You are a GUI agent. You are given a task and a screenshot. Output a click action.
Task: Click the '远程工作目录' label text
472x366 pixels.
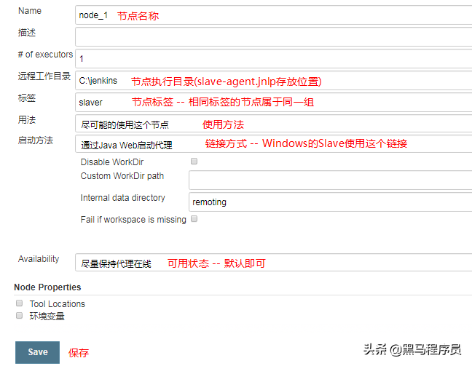pos(44,76)
